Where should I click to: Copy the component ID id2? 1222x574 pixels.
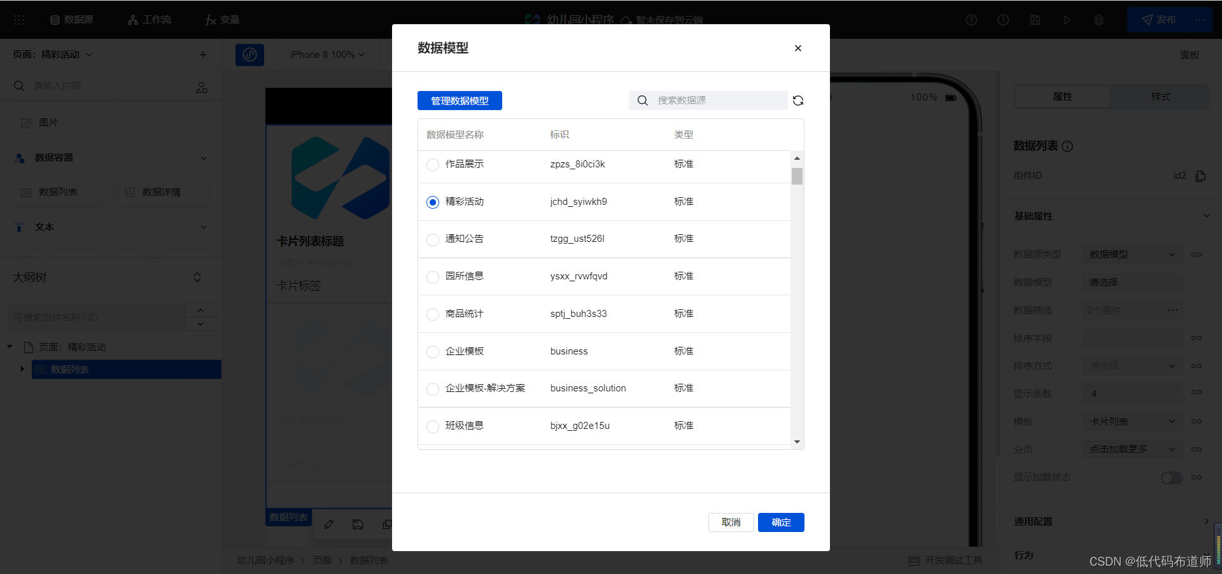[1200, 176]
